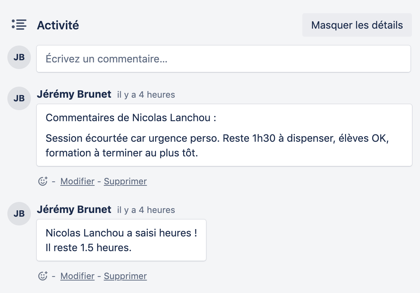Image resolution: width=420 pixels, height=293 pixels.
Task: Click the first comment's 'il y a 4 heures' timestamp
Action: point(146,95)
